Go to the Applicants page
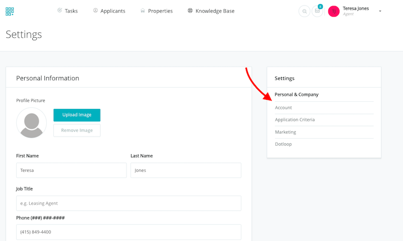The image size is (403, 241). 109,11
